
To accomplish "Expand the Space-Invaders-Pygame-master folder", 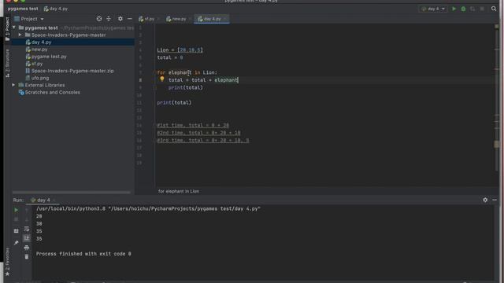I will pyautogui.click(x=20, y=35).
